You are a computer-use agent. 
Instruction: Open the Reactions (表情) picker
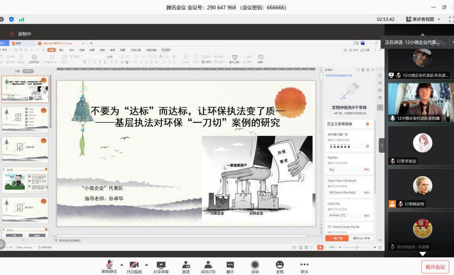[279, 267]
